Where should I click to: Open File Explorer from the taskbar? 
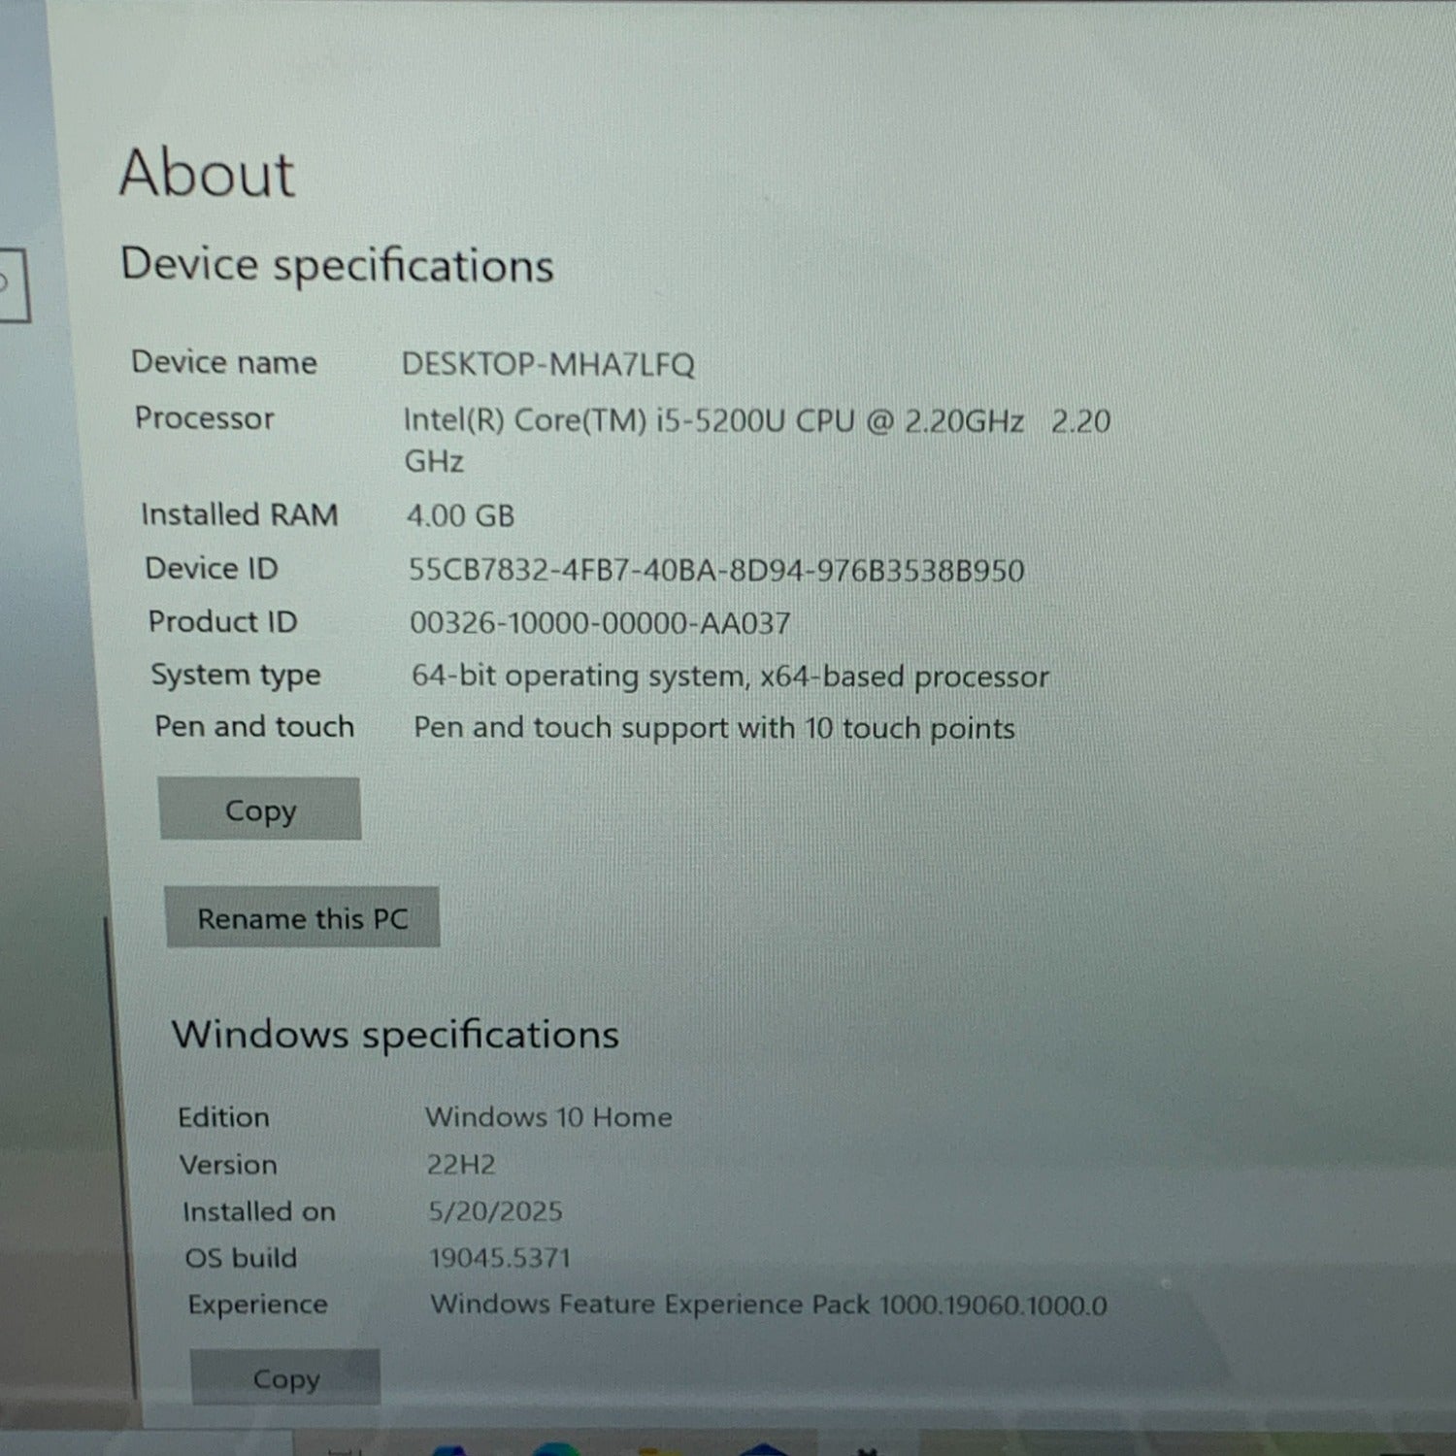(660, 1450)
